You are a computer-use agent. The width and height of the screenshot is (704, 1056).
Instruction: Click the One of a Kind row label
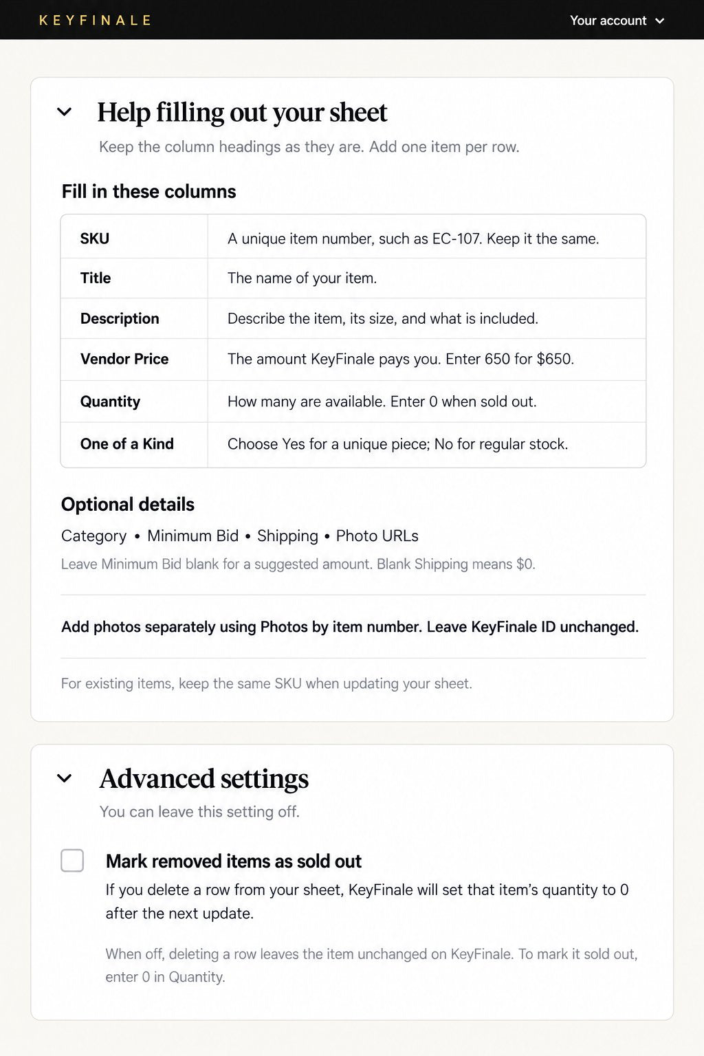point(127,444)
